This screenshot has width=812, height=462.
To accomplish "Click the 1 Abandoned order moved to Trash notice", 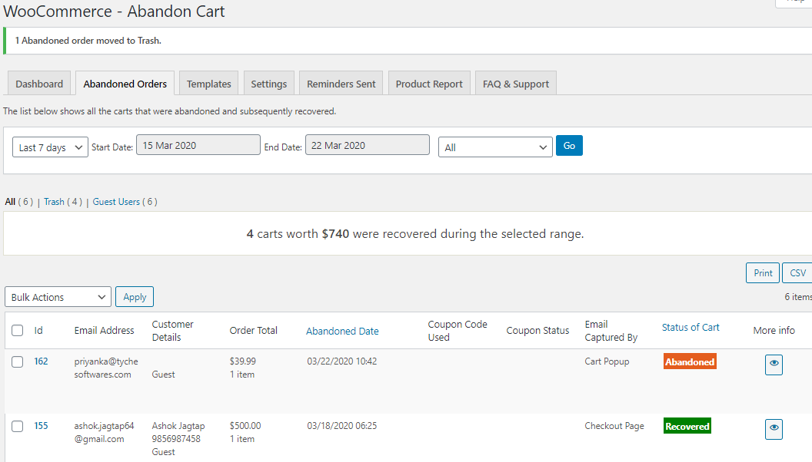I will (88, 41).
